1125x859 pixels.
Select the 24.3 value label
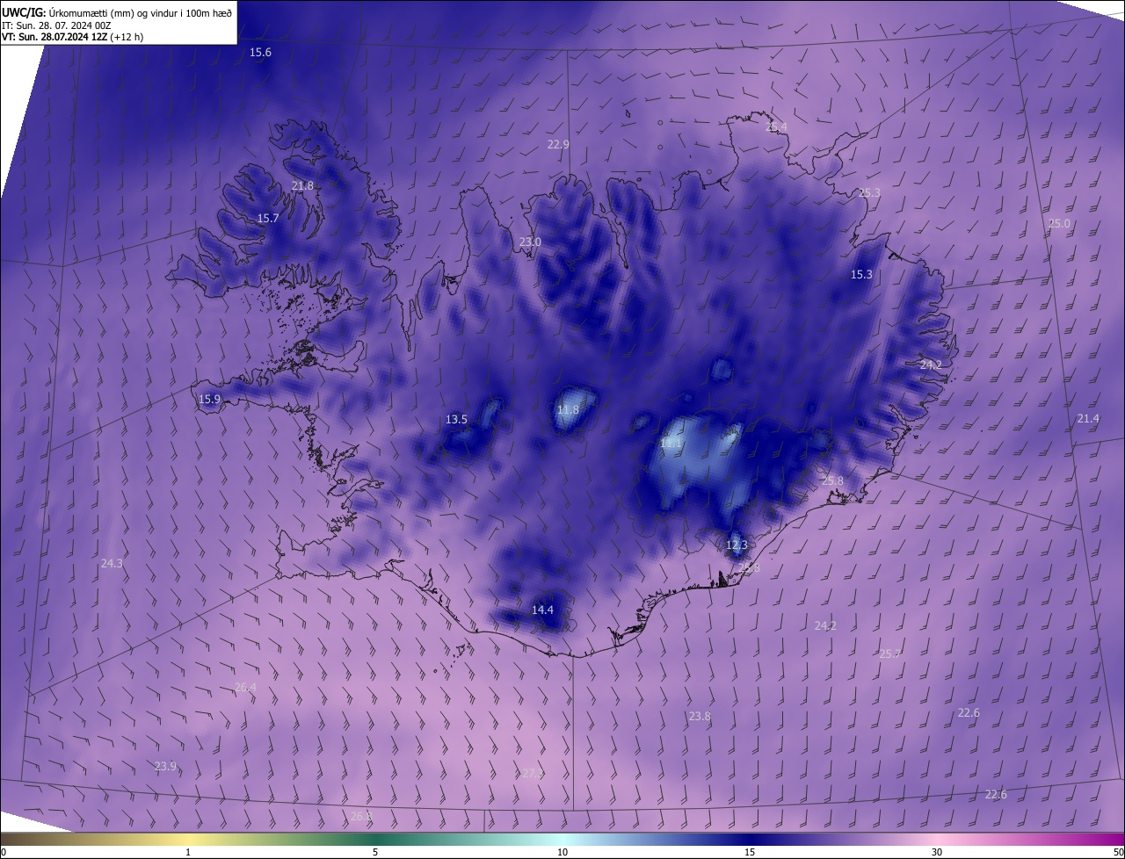pyautogui.click(x=112, y=563)
